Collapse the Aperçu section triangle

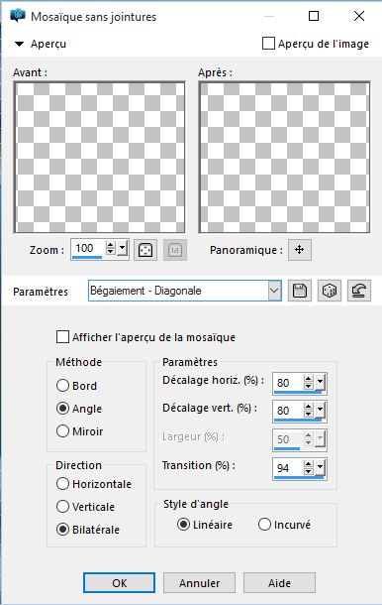19,44
